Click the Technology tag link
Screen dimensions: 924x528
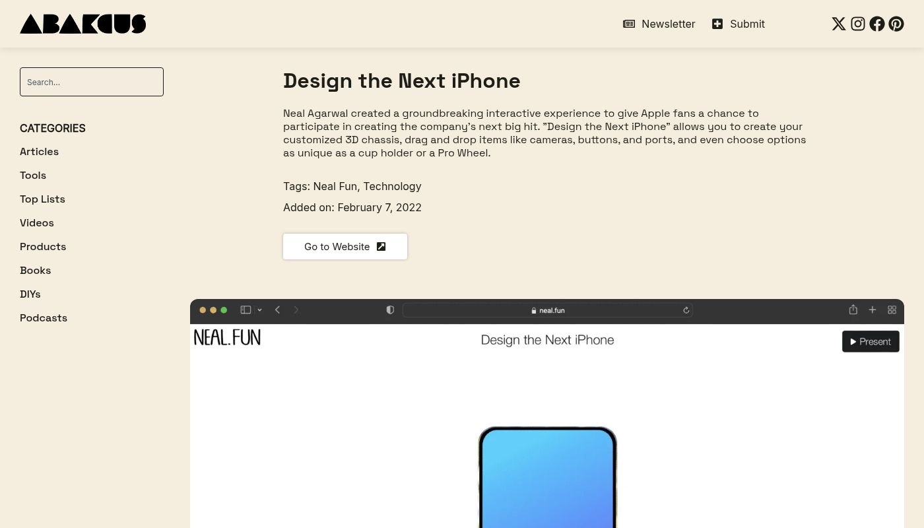392,186
